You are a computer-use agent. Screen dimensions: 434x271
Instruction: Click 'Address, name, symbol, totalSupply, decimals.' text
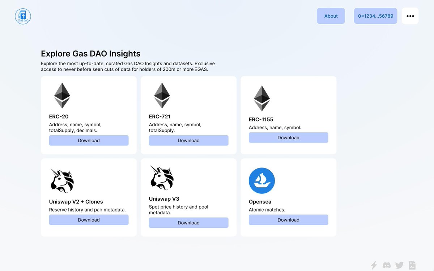point(76,127)
